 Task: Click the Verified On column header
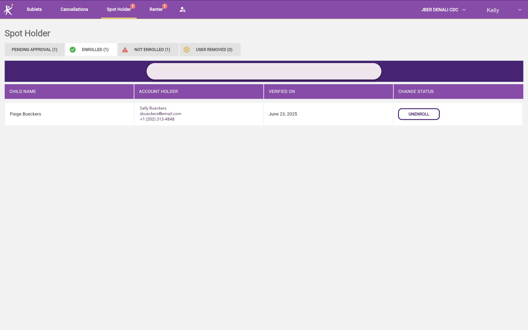328,91
